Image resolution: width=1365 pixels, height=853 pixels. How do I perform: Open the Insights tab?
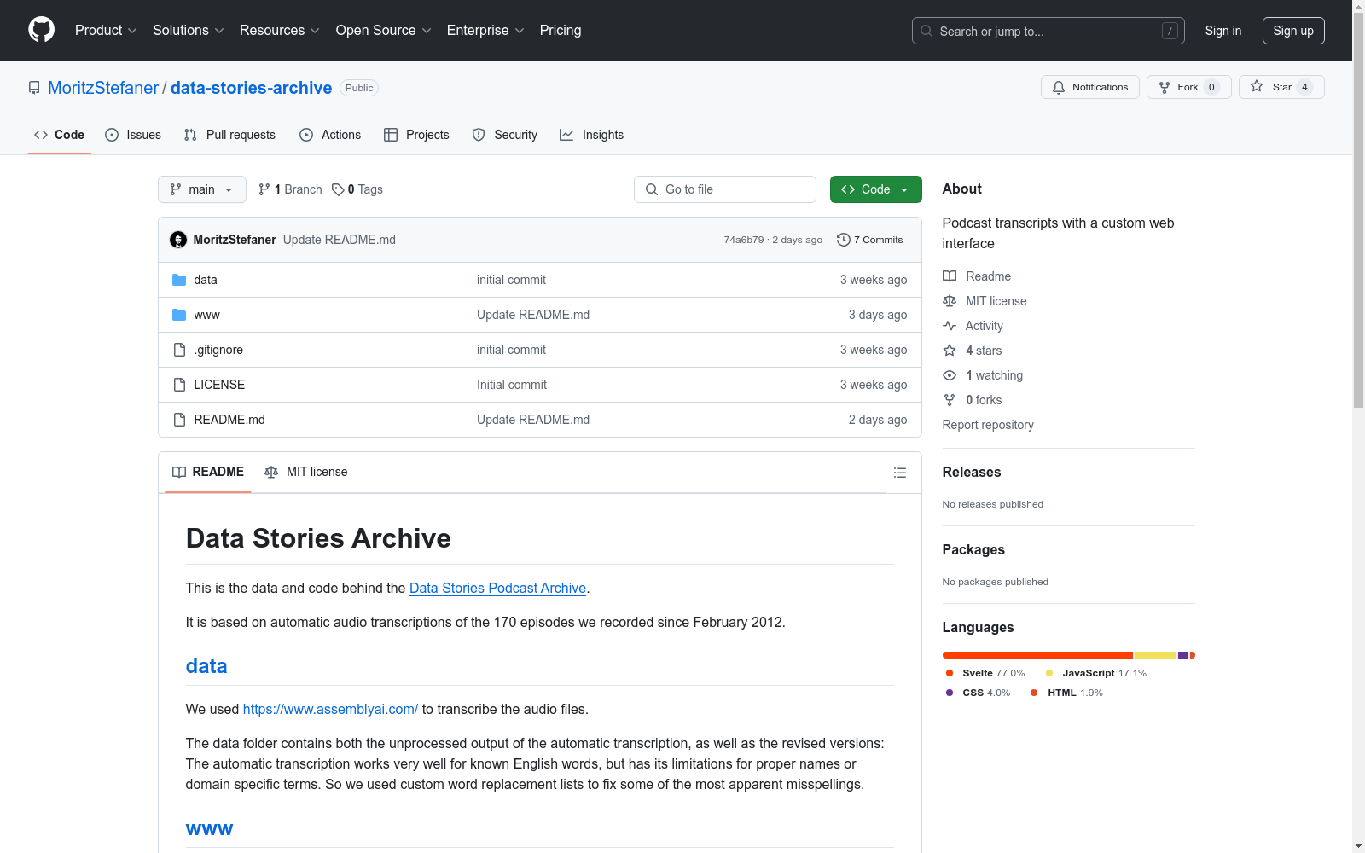click(591, 135)
